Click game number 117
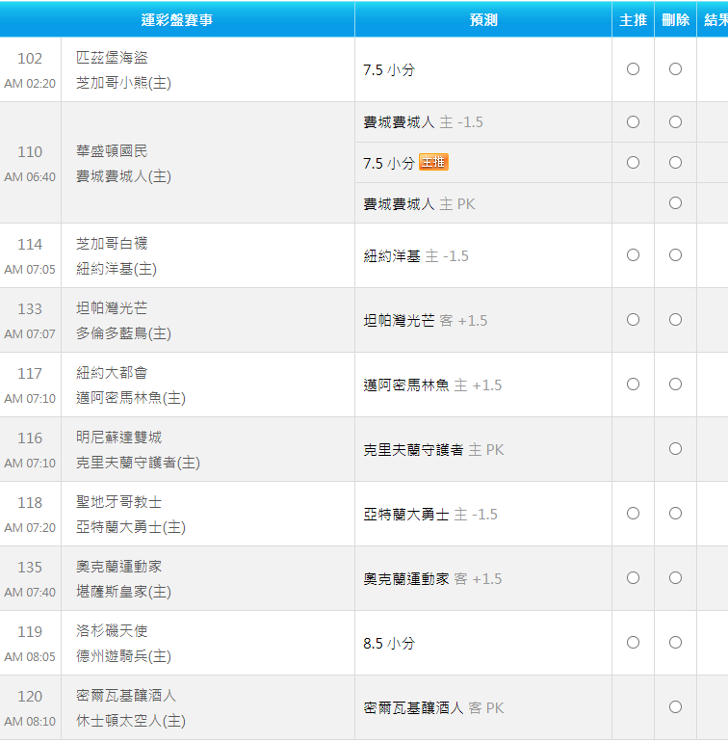 30,373
